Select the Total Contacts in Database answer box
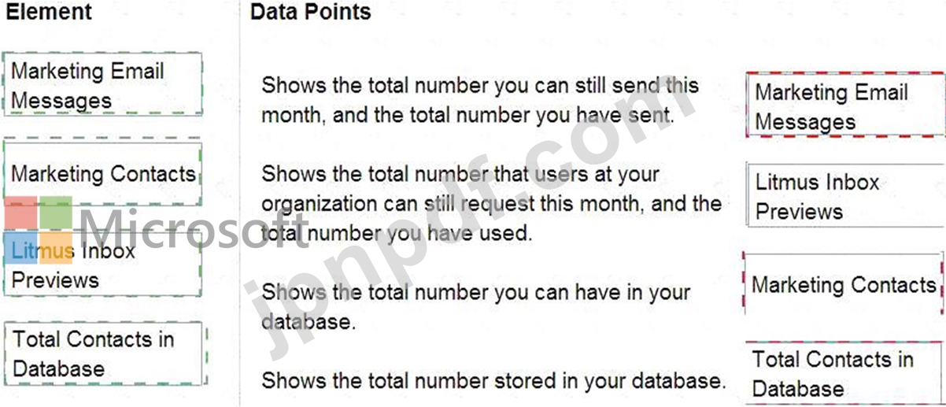Viewport: 946px width, 407px height. pos(844,374)
